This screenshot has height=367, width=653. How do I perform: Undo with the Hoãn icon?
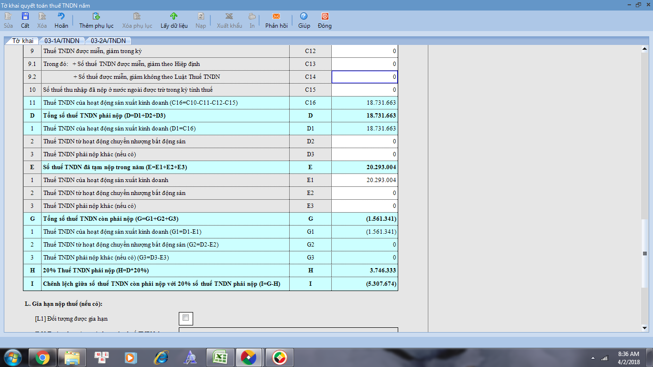(61, 16)
